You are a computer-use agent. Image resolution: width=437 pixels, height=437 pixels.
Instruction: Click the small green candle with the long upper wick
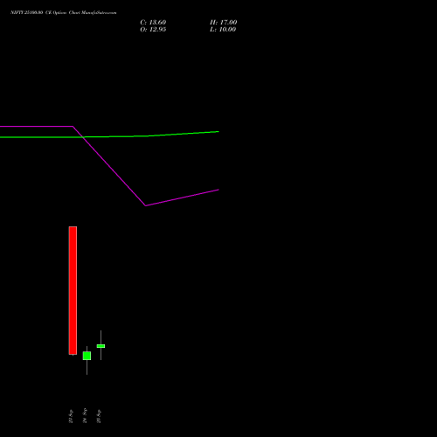pyautogui.click(x=101, y=346)
